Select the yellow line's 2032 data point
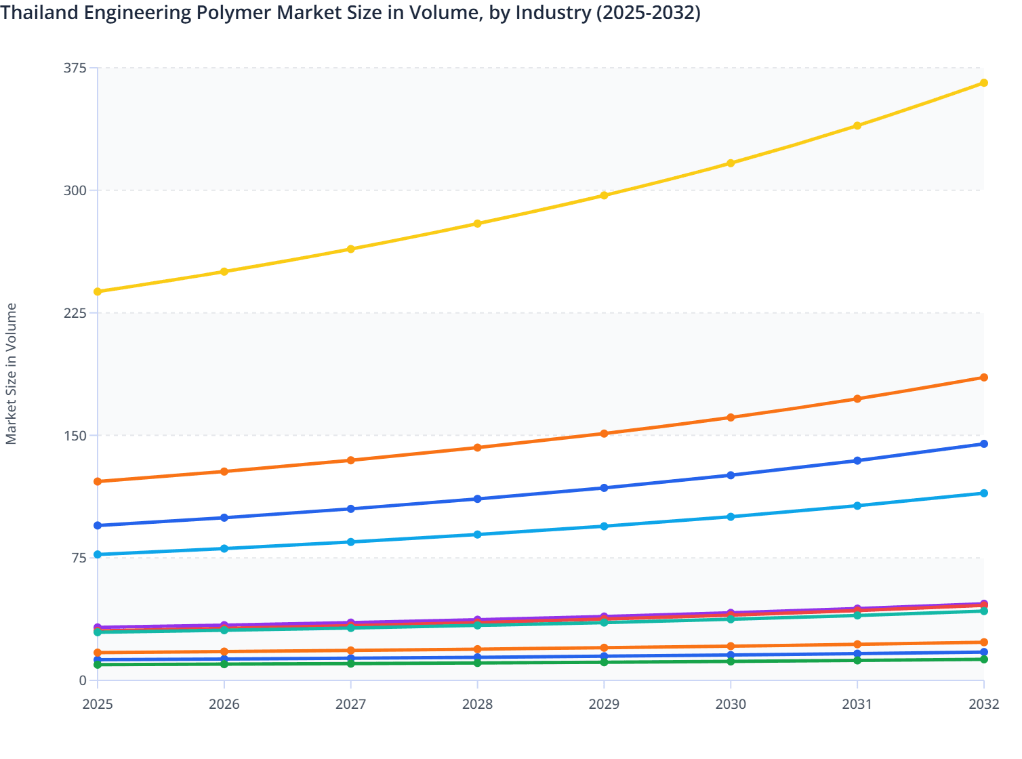The image size is (1022, 759). 983,83
